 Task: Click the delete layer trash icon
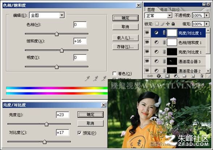pyautogui.click(x=201, y=76)
